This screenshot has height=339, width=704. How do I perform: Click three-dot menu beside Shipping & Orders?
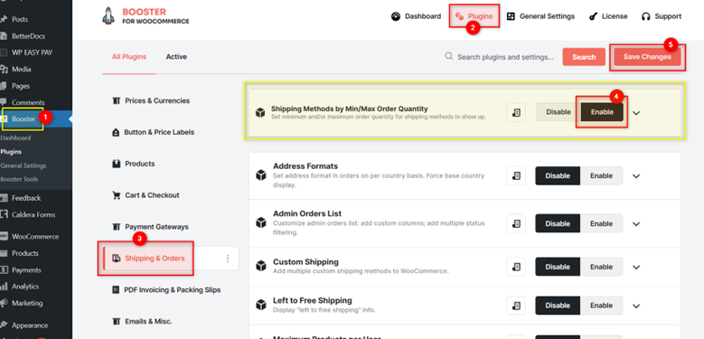pyautogui.click(x=228, y=259)
